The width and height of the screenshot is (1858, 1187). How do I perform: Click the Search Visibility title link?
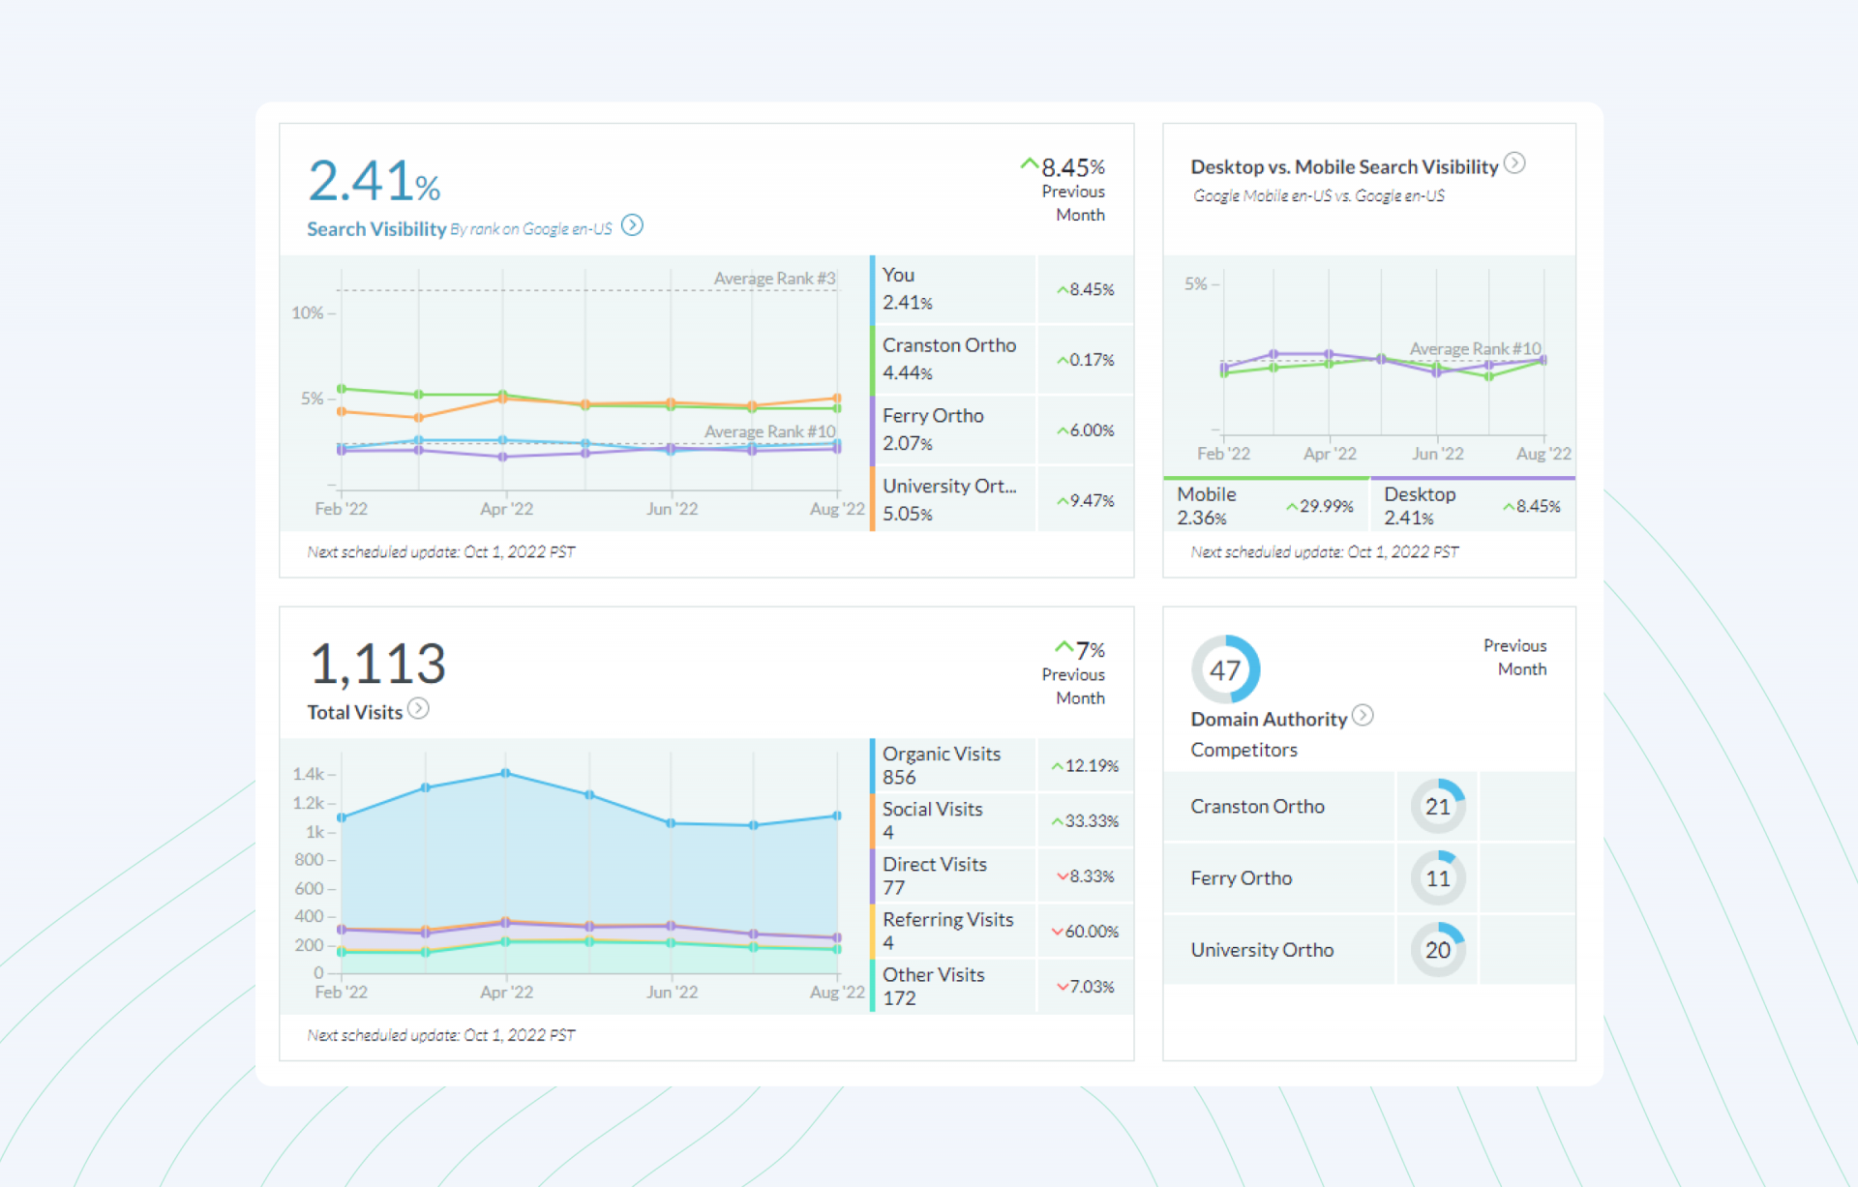point(376,229)
